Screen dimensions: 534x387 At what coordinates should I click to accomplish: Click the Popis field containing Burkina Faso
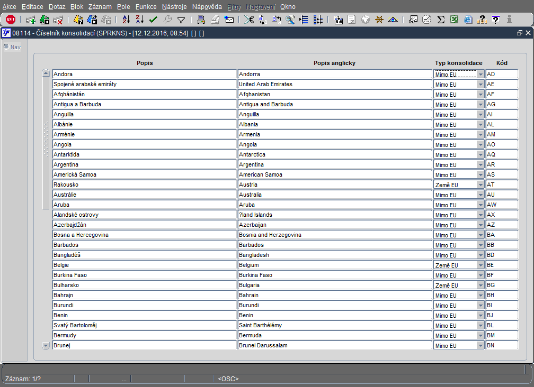coord(145,275)
